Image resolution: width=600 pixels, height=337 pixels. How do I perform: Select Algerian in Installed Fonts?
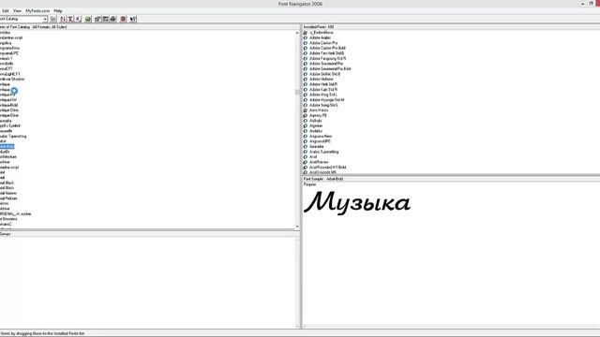click(x=316, y=125)
